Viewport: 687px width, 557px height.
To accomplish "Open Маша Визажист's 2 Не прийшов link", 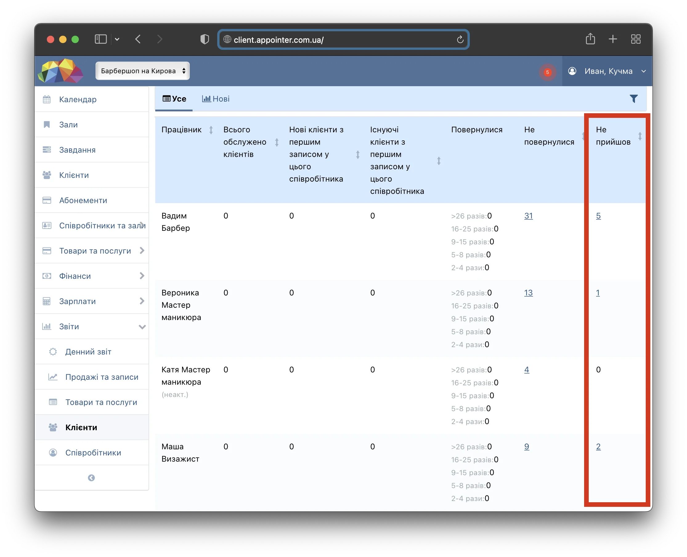I will 598,447.
